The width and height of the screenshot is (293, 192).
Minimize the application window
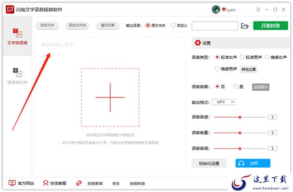click(267, 9)
